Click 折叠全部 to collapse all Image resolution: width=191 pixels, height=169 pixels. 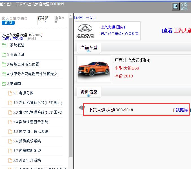(60, 19)
